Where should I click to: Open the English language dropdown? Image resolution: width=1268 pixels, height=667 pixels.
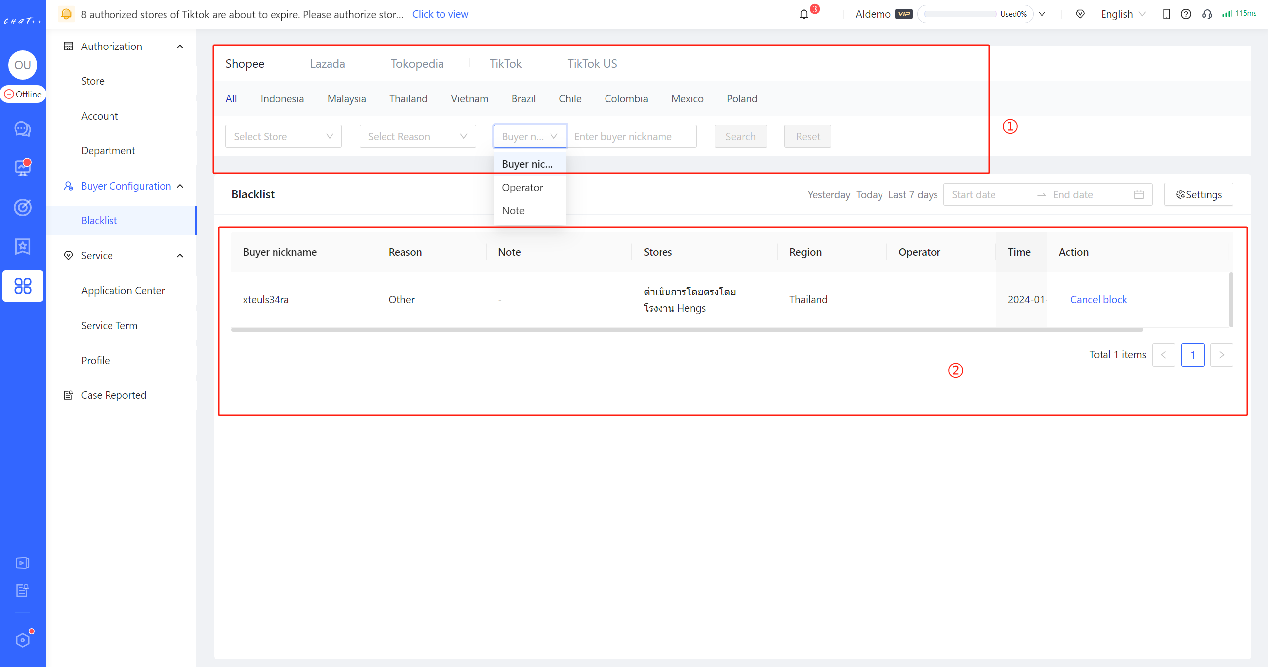(x=1123, y=14)
